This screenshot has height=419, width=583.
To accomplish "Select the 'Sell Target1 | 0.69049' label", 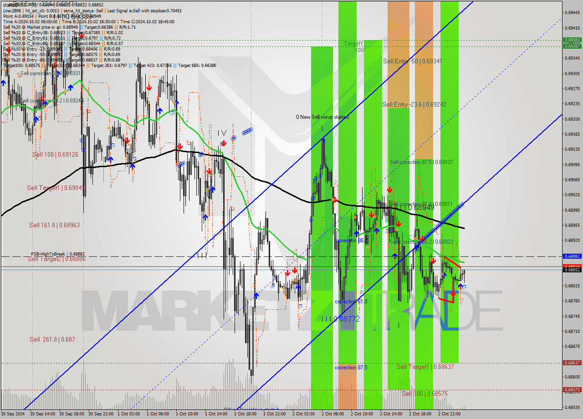I will coord(55,188).
